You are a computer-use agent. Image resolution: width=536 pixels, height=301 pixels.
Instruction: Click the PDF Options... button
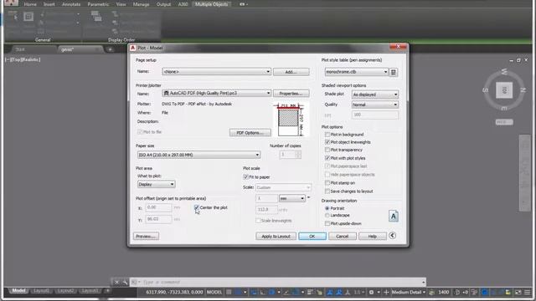pos(250,133)
